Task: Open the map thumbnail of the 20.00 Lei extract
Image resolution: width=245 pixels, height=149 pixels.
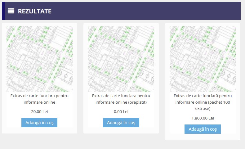Action: [x=39, y=59]
